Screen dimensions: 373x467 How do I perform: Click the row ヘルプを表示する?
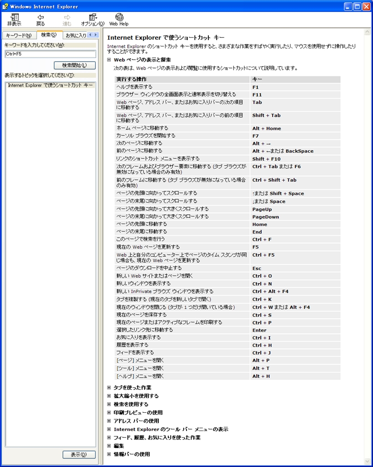228,87
